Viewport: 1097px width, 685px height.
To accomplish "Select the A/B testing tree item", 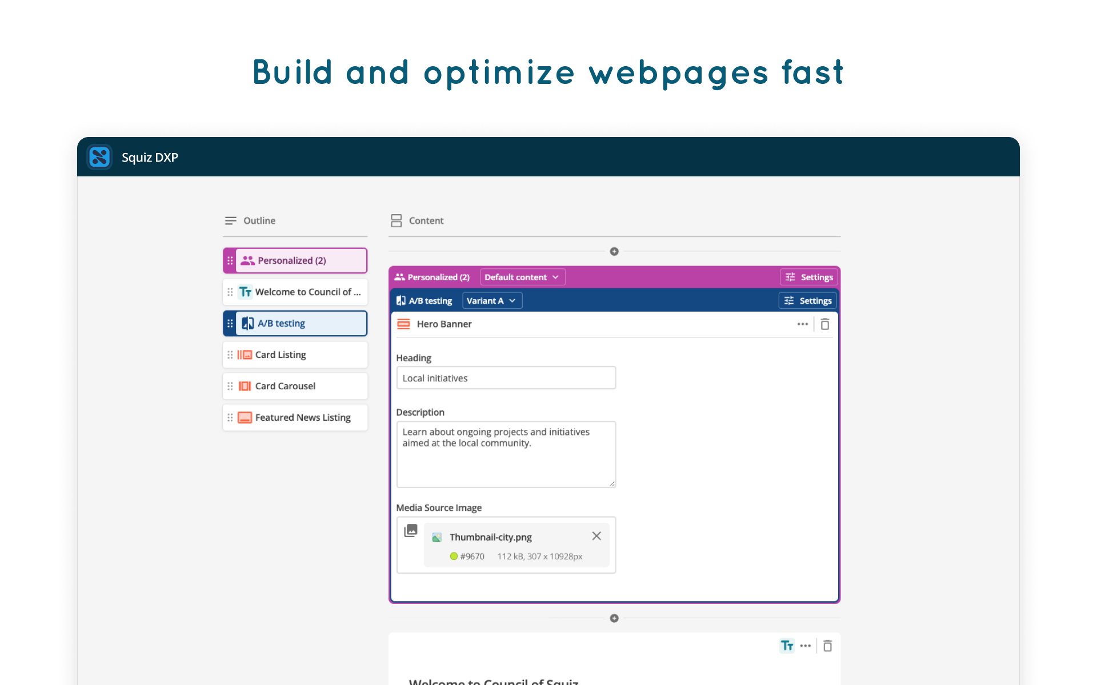I will tap(295, 323).
